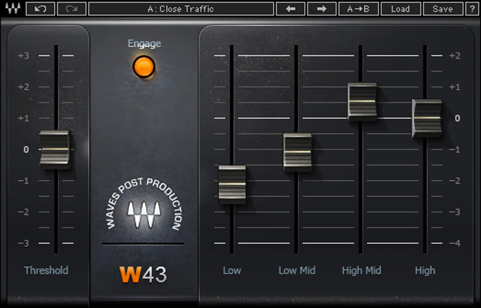Click the +3 mark on Threshold scale
Viewport: 481px width, 308px height.
23,55
